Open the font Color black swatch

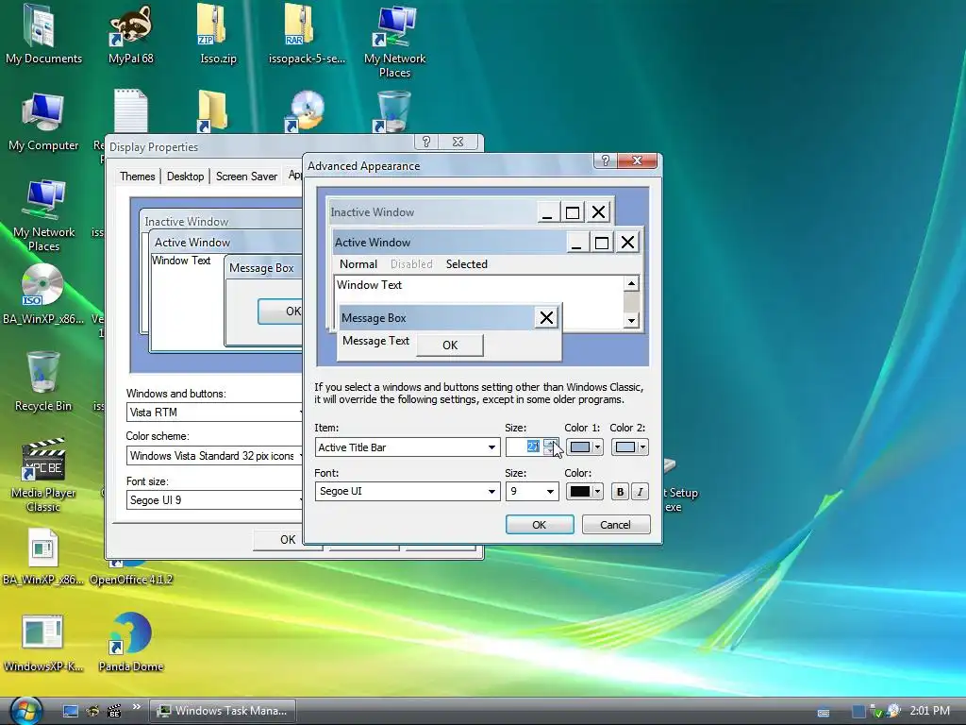[584, 491]
